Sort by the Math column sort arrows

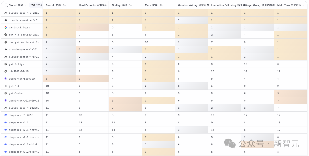click(x=161, y=5)
